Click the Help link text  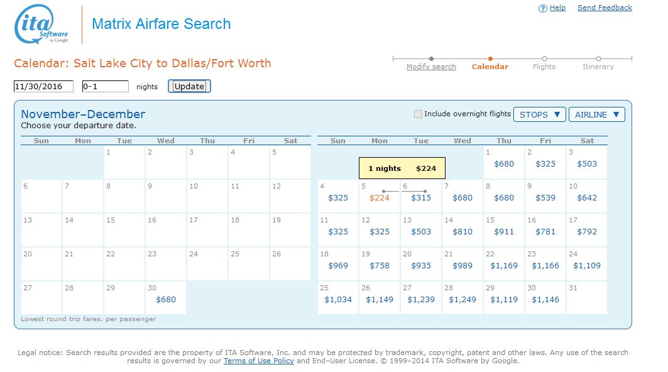tap(556, 8)
